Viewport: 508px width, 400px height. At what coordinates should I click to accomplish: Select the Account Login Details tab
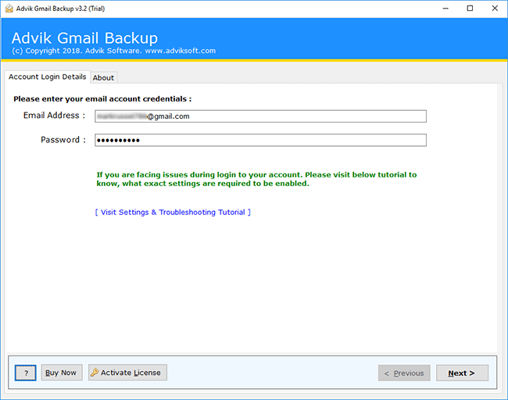point(48,77)
